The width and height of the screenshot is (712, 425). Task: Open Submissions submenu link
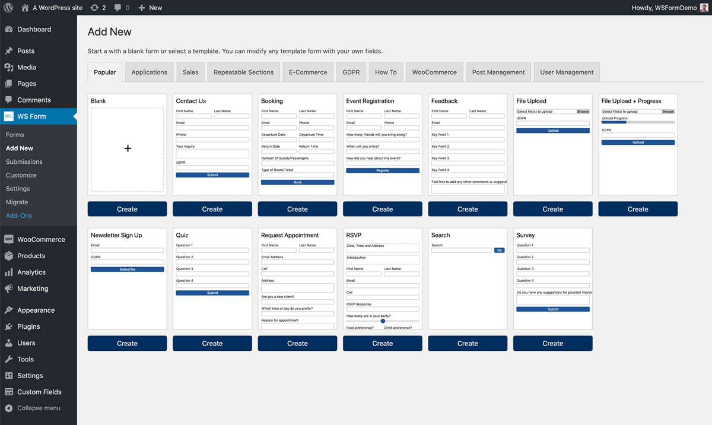24,161
